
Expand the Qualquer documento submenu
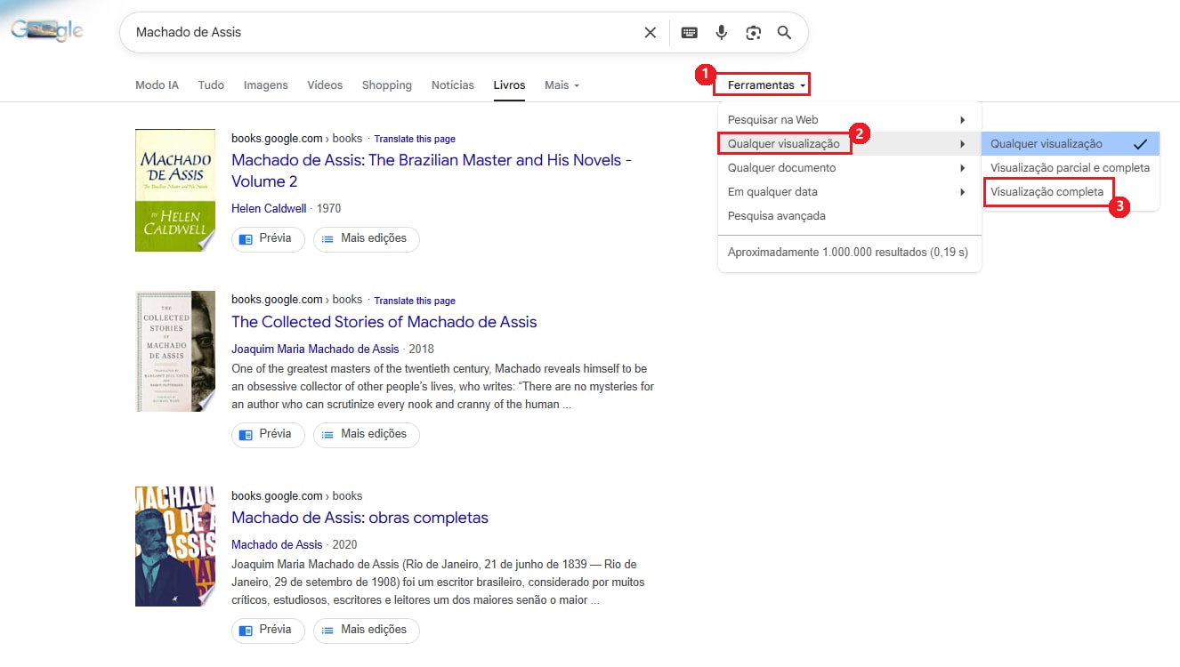tap(782, 167)
